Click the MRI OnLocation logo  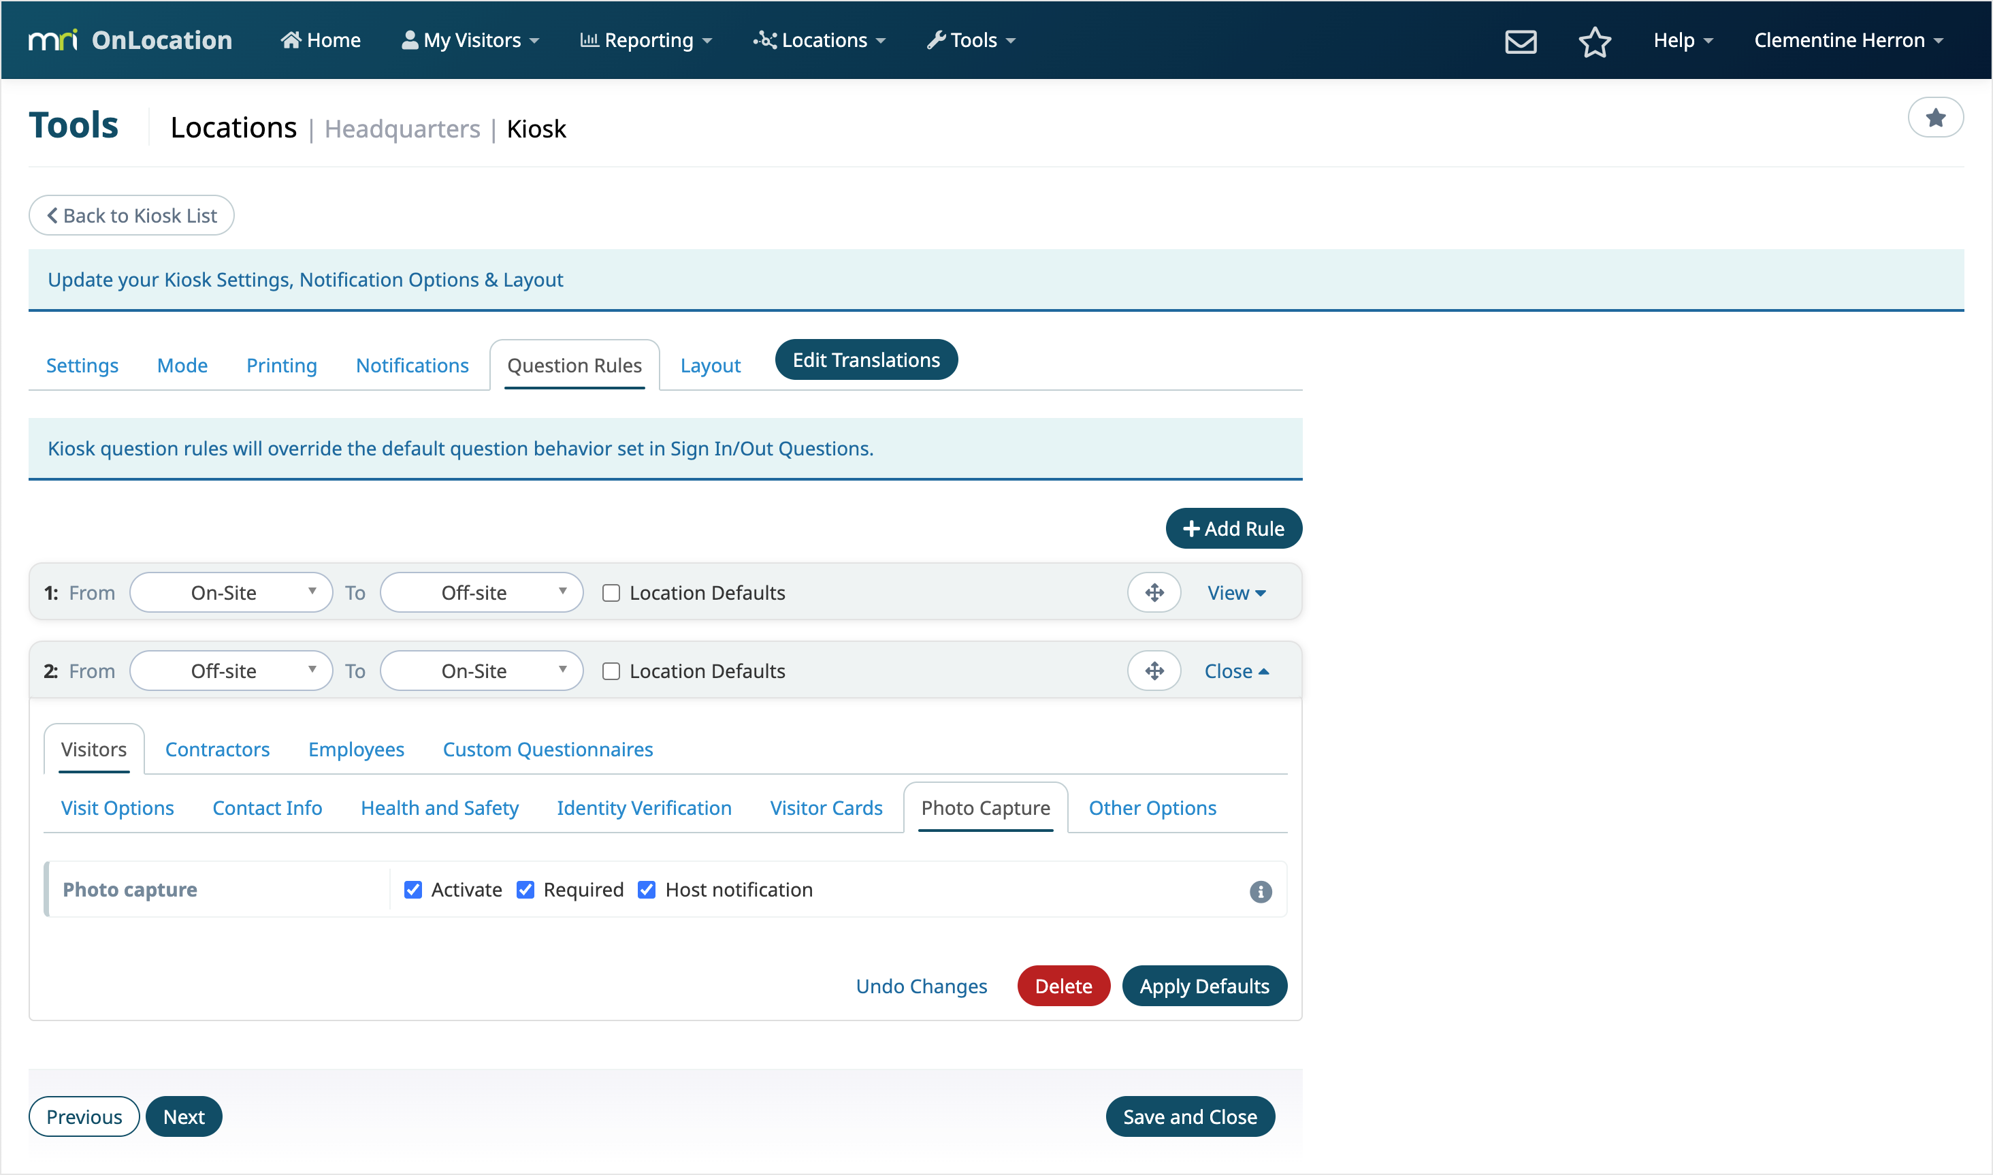[x=131, y=39]
